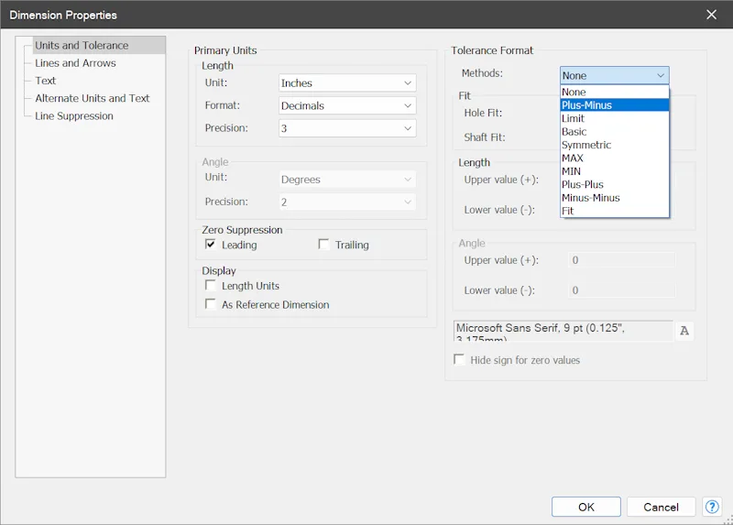Image resolution: width=733 pixels, height=525 pixels.
Task: Click the Cancel button
Action: point(661,507)
